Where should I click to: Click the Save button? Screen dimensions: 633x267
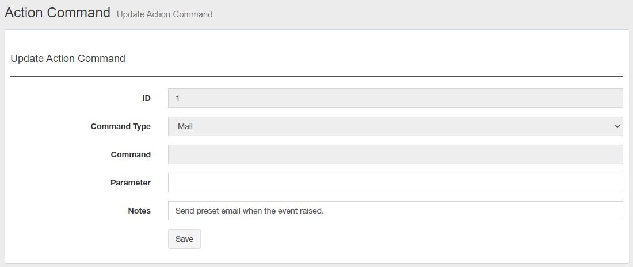[184, 239]
